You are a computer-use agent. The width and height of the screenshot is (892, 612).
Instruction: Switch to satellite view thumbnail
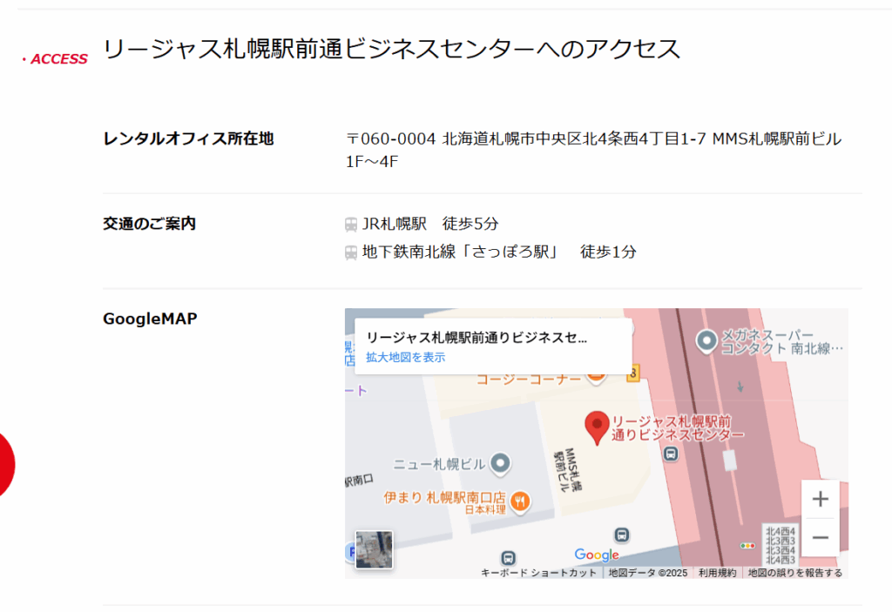point(374,549)
